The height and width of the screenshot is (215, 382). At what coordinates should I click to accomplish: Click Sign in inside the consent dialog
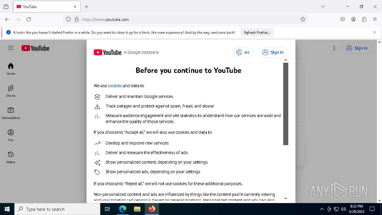(273, 52)
